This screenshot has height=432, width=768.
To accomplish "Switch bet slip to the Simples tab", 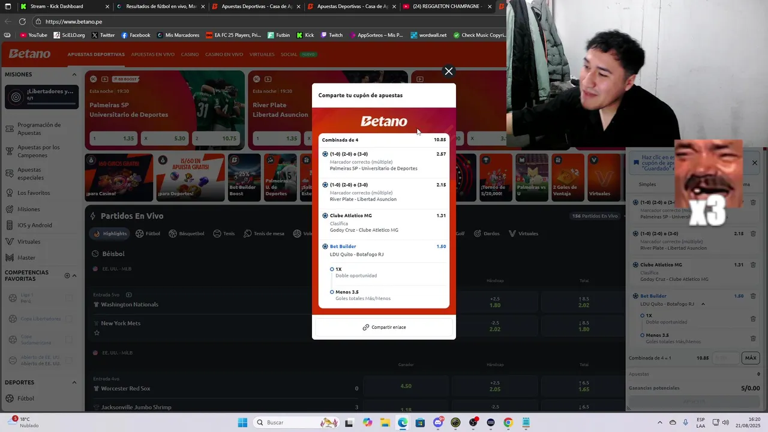I will (647, 185).
